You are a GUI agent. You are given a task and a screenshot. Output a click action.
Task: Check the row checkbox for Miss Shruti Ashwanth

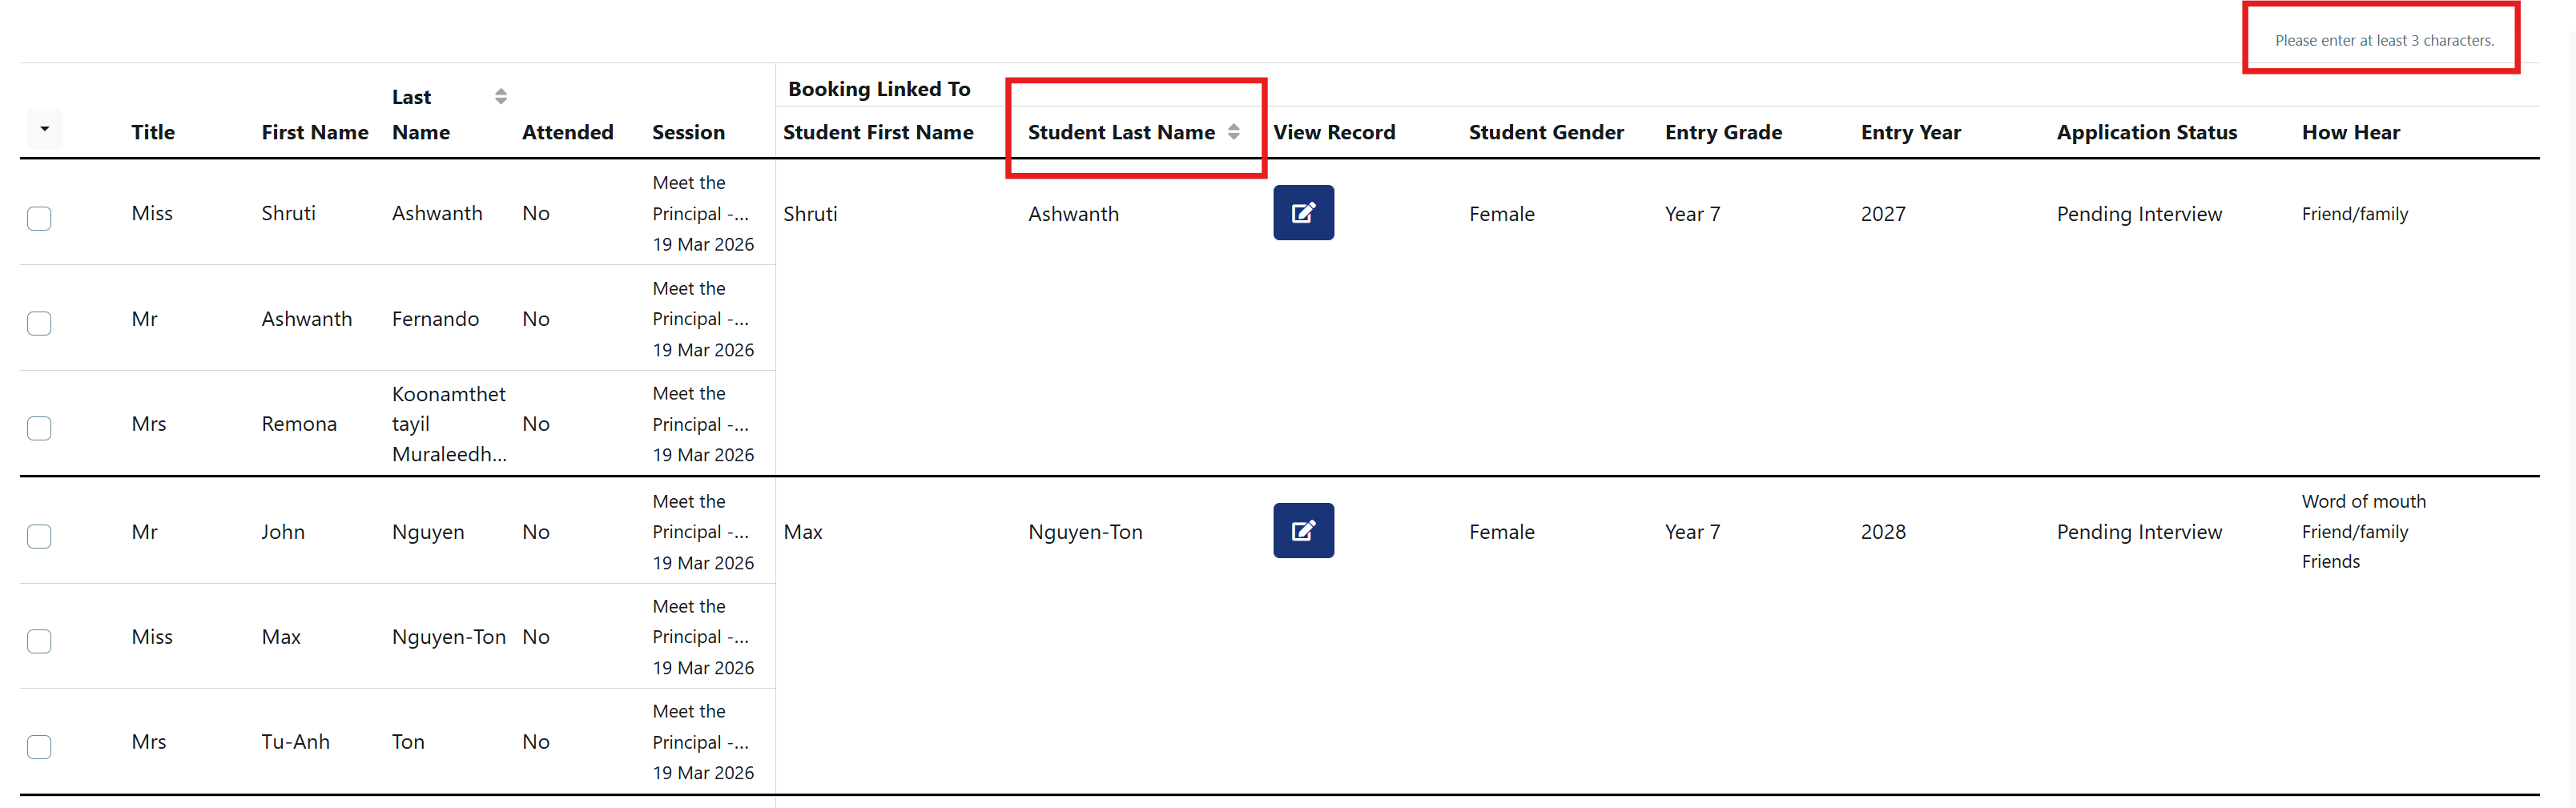[39, 218]
